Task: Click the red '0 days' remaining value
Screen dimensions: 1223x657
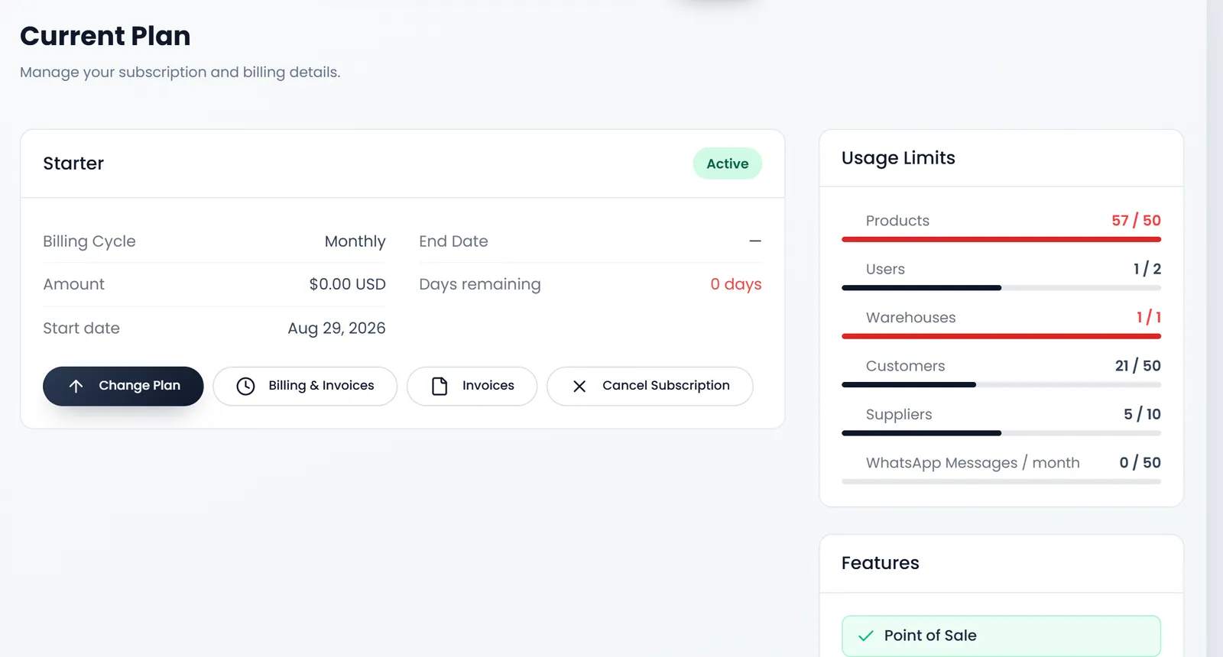Action: point(736,284)
